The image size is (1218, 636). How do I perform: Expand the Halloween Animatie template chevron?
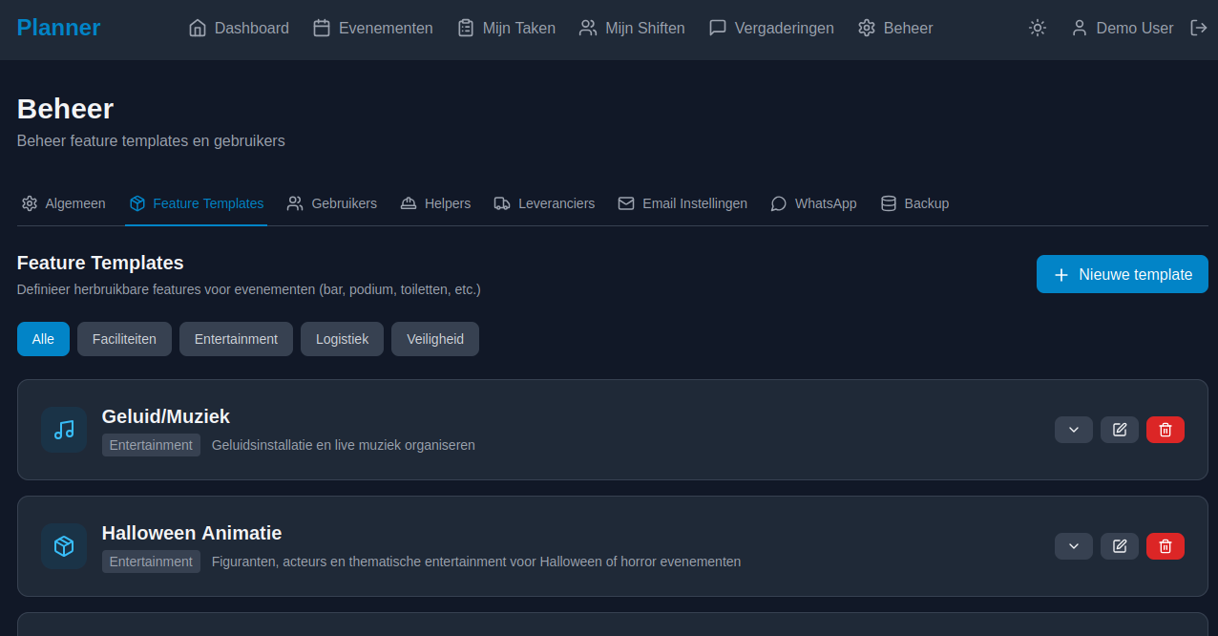point(1074,546)
